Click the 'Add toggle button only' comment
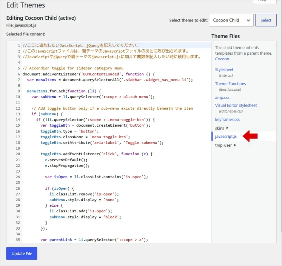The image size is (282, 266). pyautogui.click(x=112, y=108)
